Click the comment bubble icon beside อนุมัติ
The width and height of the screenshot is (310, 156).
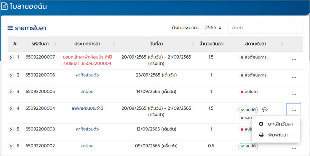(x=265, y=110)
